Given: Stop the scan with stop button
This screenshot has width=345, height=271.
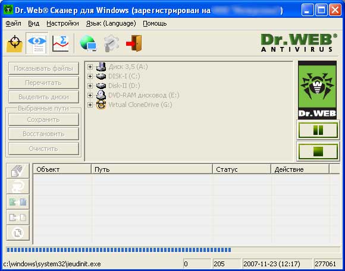Looking at the screenshot, I should tap(318, 152).
